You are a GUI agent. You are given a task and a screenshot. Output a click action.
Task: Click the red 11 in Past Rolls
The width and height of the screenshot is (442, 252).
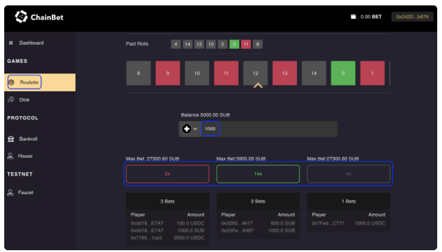246,44
